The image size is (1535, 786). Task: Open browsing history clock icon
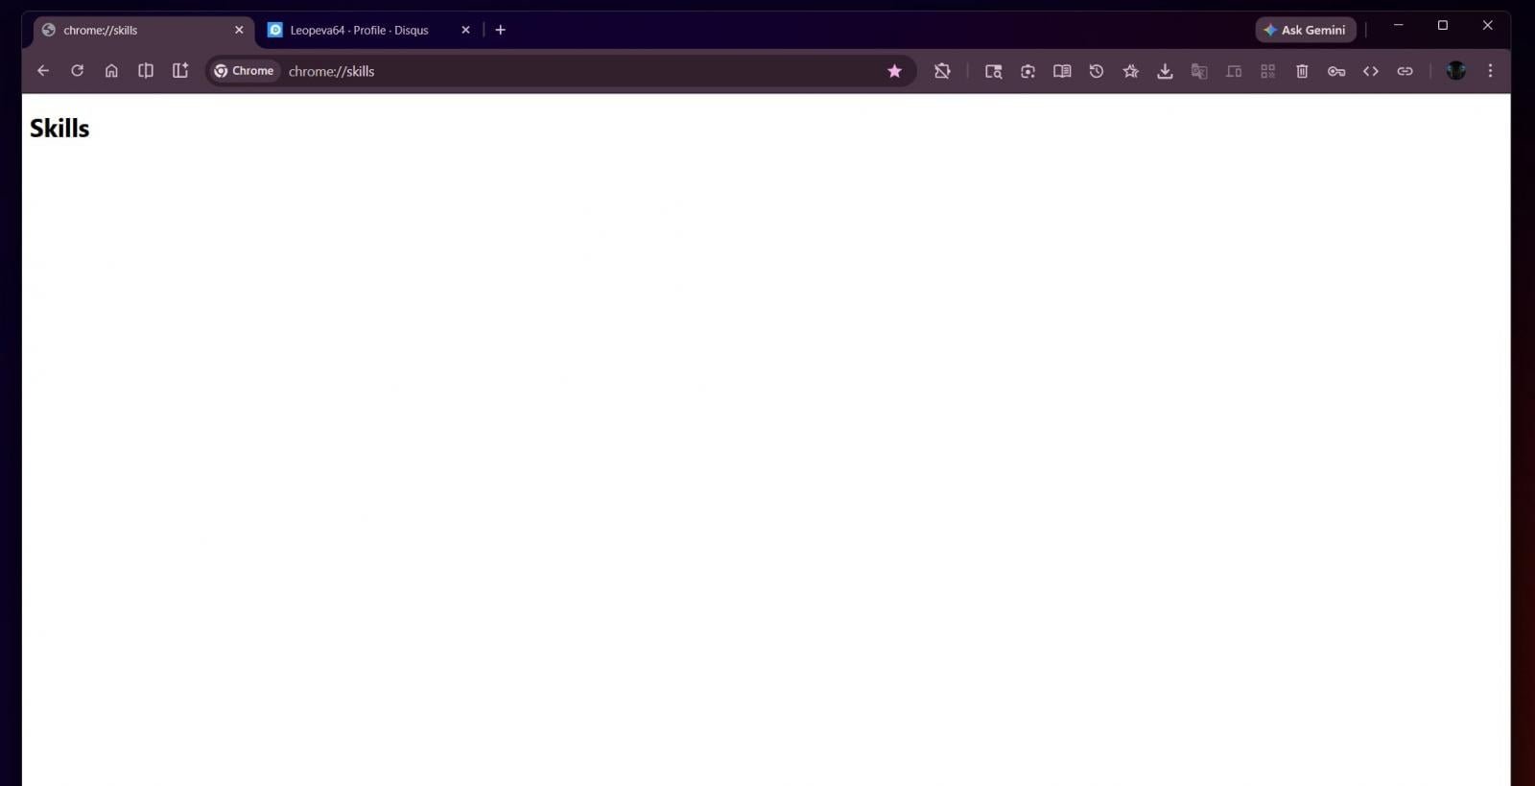1097,71
